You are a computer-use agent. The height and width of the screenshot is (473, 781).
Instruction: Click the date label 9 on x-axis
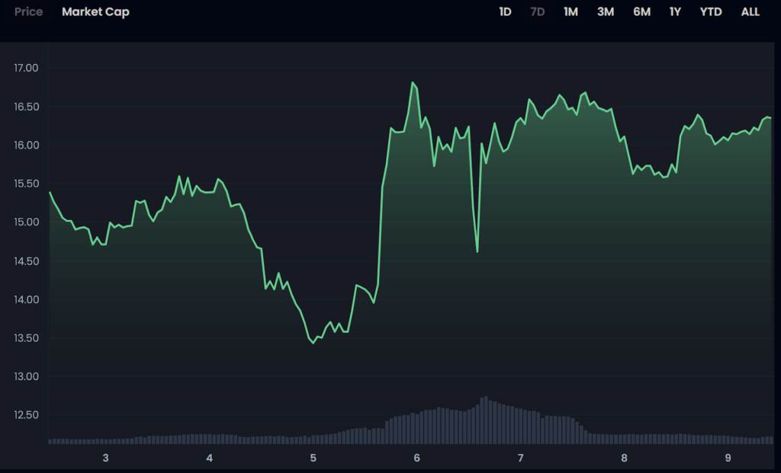(x=728, y=458)
